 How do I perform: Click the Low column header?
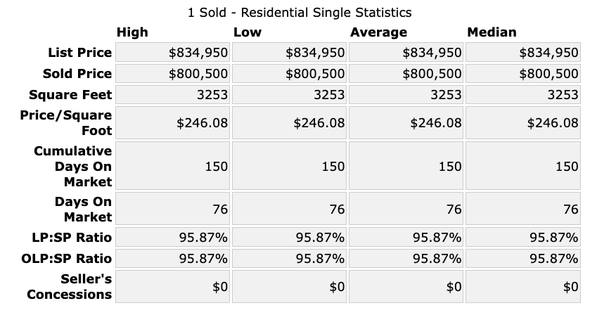[x=247, y=32]
